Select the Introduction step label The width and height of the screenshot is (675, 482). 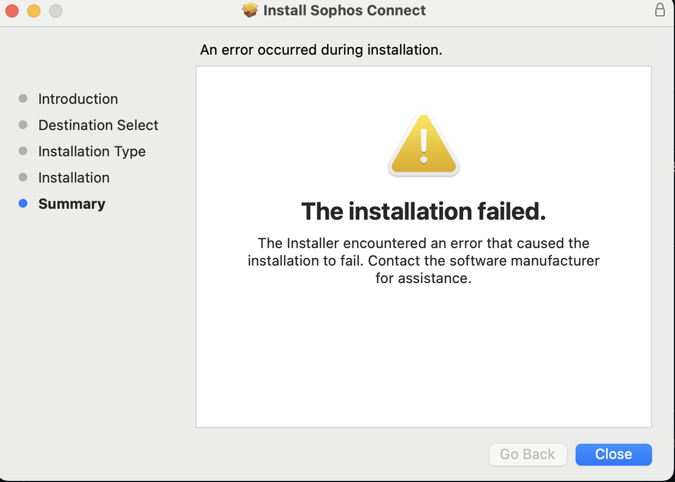[x=78, y=99]
